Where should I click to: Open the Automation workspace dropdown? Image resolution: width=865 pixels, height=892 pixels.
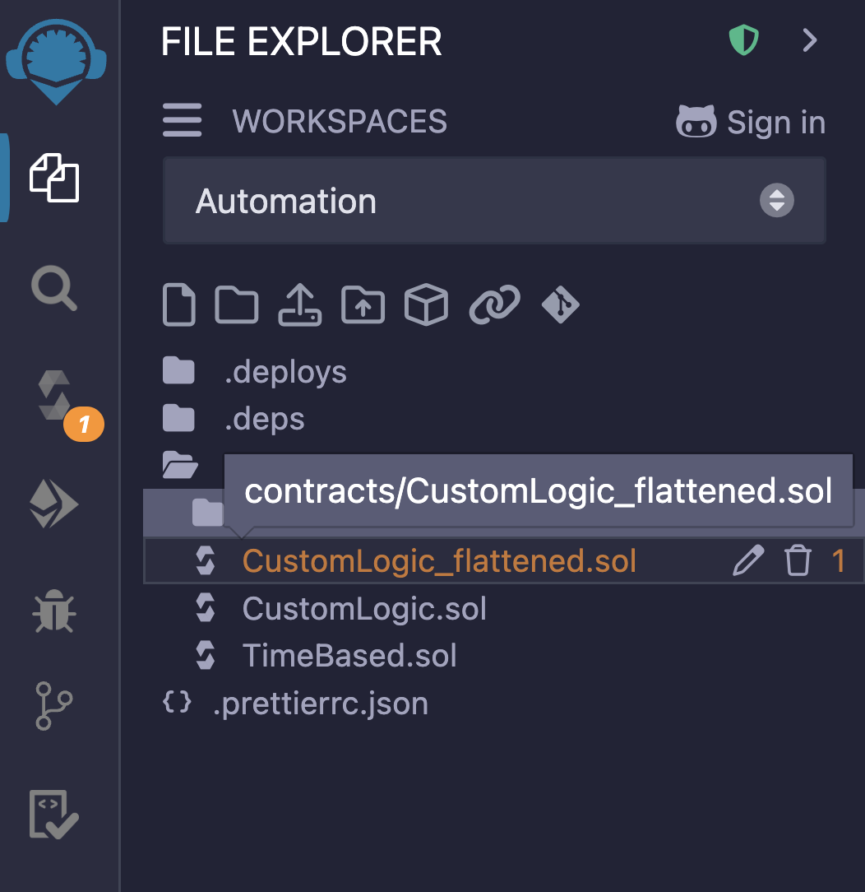coord(494,202)
